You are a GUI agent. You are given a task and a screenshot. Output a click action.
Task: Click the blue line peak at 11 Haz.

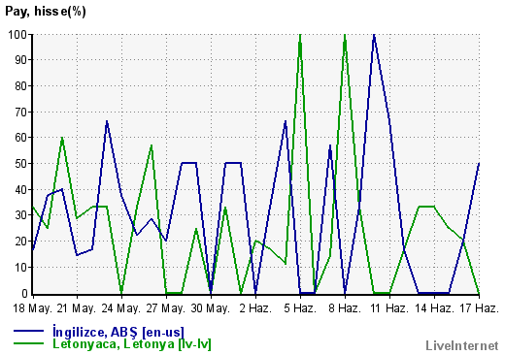[x=374, y=34]
